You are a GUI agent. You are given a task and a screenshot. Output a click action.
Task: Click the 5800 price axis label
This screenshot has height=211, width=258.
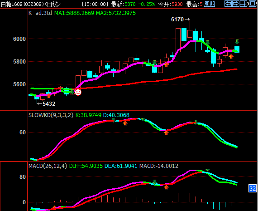19,62
